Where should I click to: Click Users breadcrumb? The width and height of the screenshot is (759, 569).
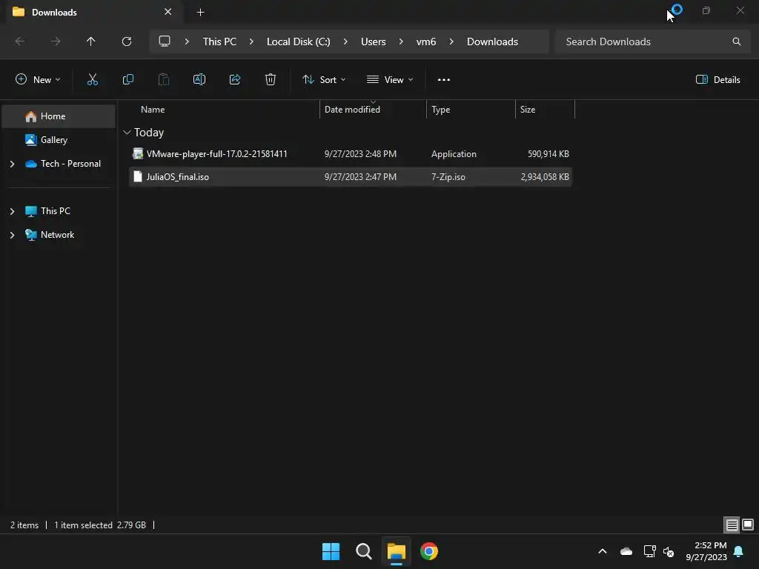tap(374, 41)
